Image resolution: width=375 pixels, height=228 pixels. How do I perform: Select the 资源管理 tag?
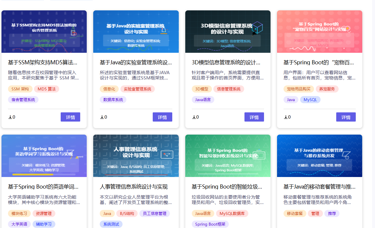pos(44,213)
